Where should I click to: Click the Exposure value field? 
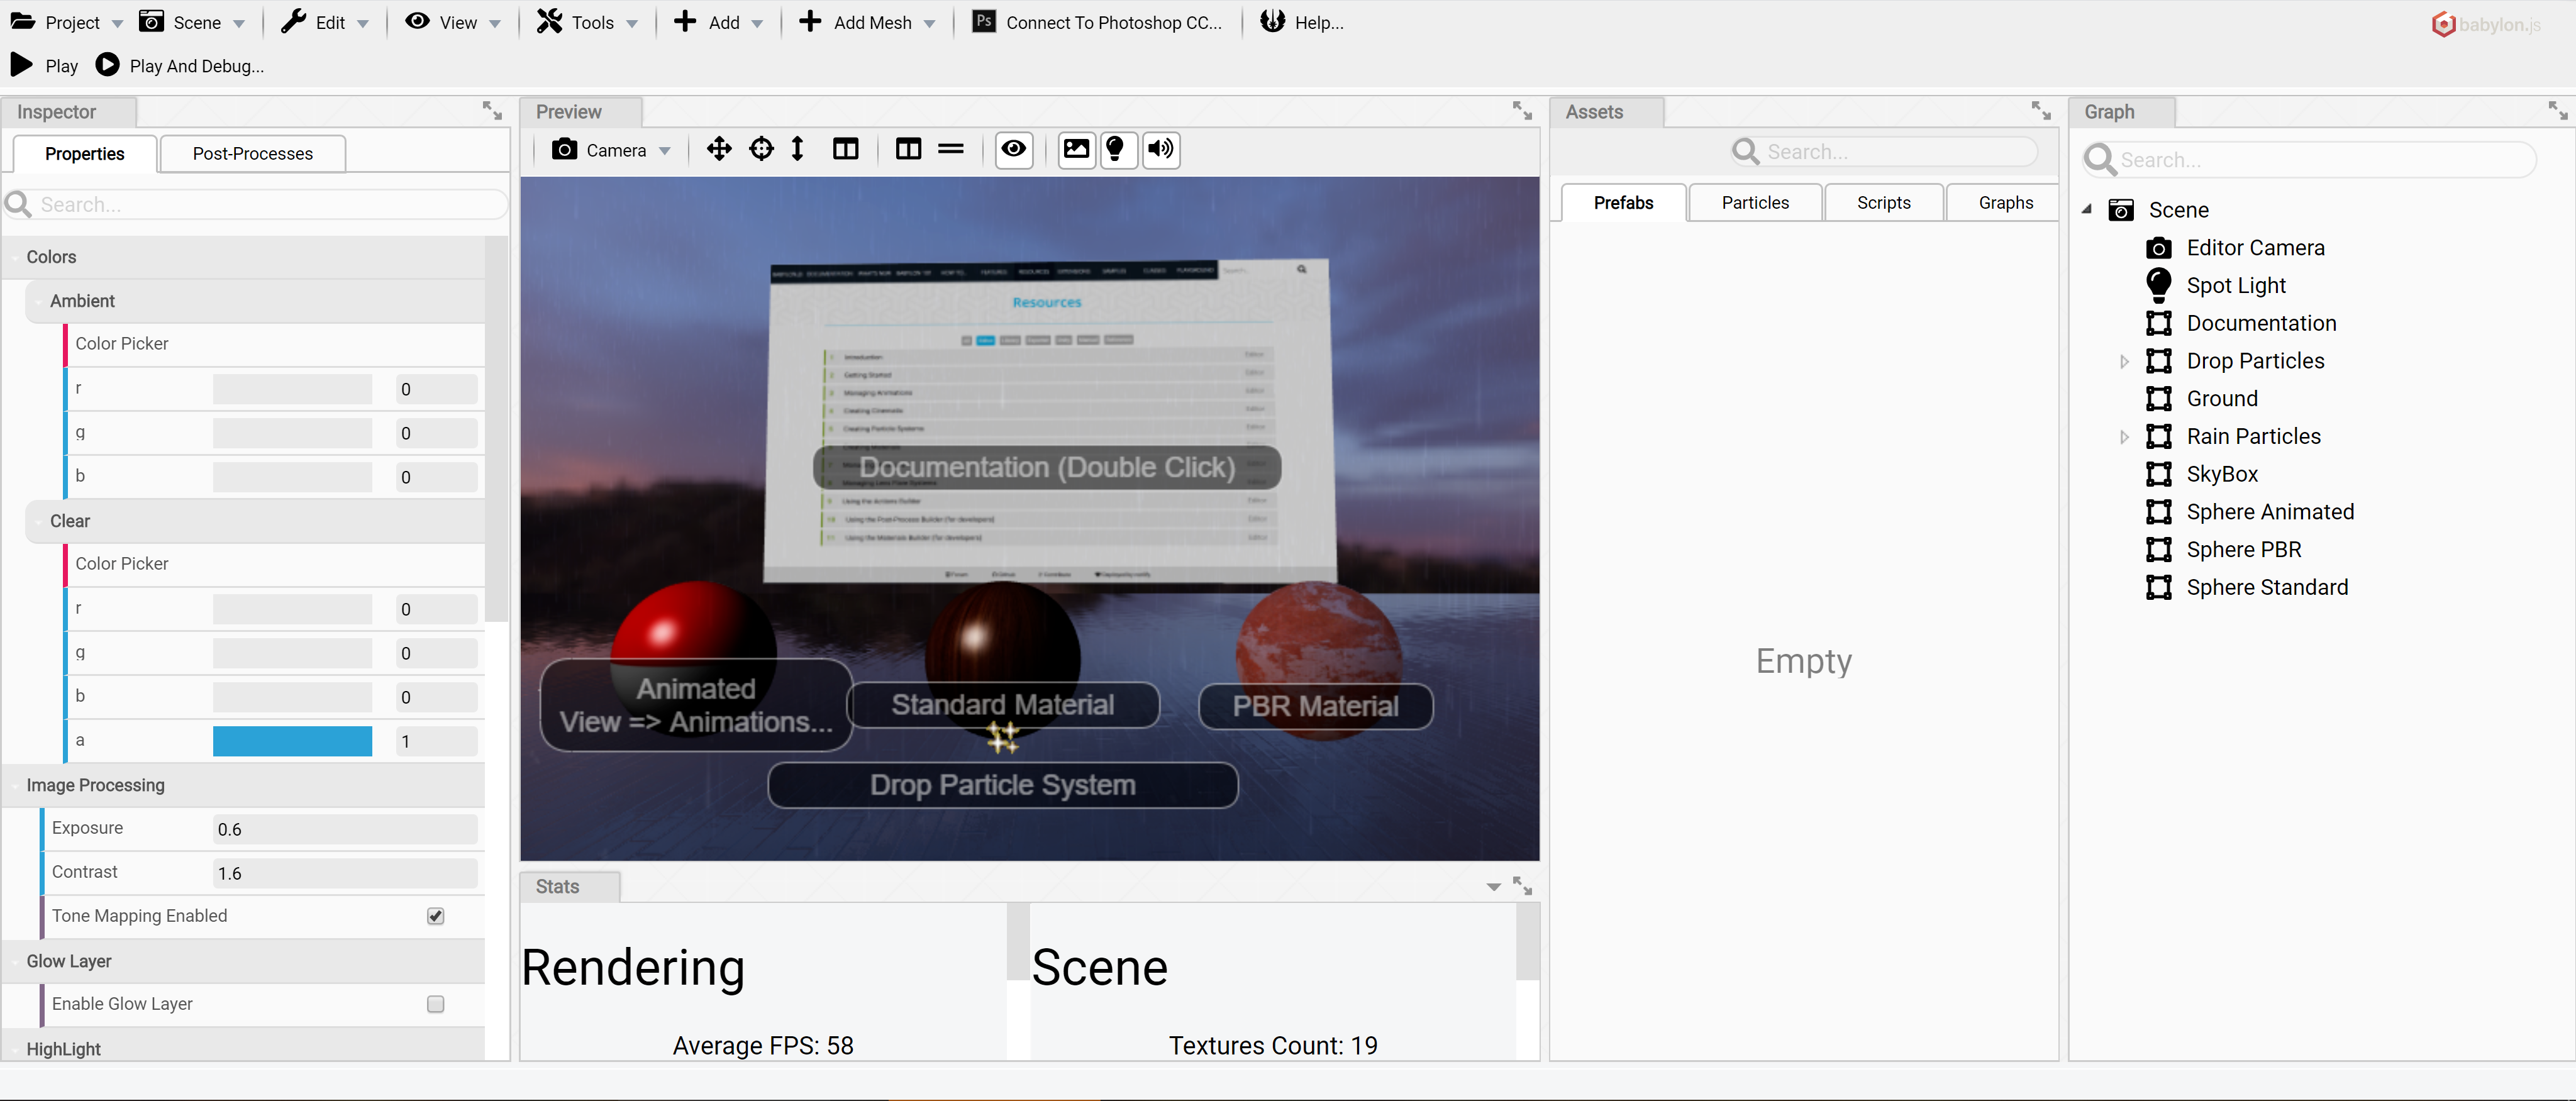(344, 829)
